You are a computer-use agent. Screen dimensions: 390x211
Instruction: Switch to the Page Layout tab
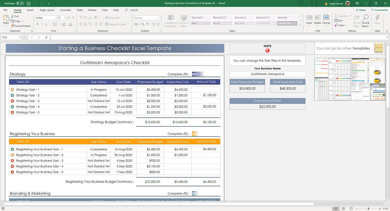pyautogui.click(x=47, y=10)
